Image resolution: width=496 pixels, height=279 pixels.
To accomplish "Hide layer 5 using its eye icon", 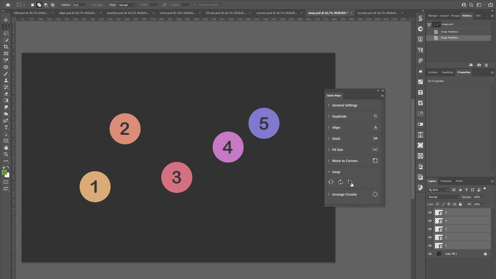I will pos(430,213).
